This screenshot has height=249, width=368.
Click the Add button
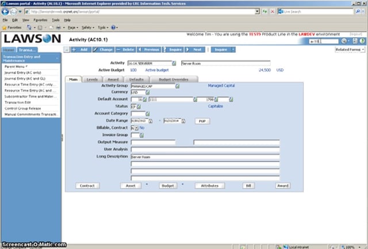(x=81, y=49)
